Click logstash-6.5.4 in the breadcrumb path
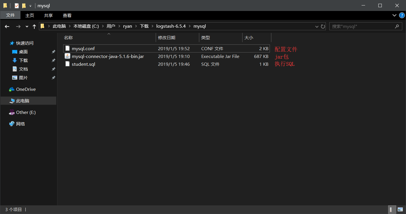The height and width of the screenshot is (214, 406). point(171,26)
